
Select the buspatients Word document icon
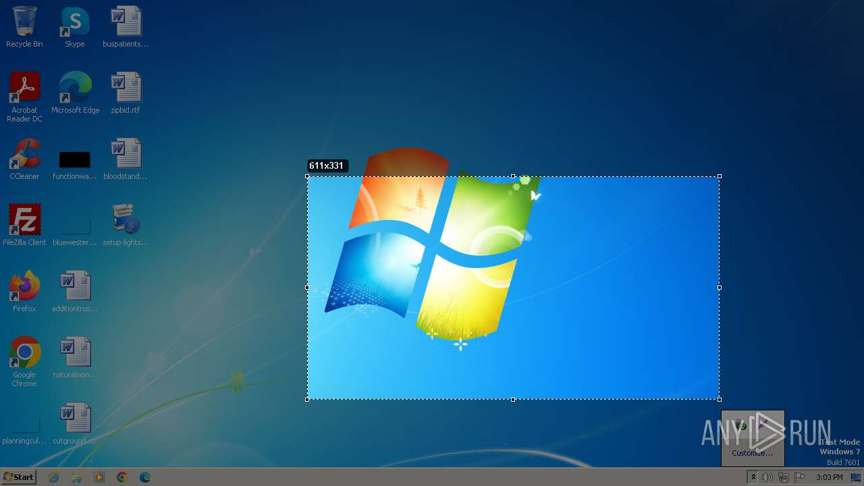126,21
